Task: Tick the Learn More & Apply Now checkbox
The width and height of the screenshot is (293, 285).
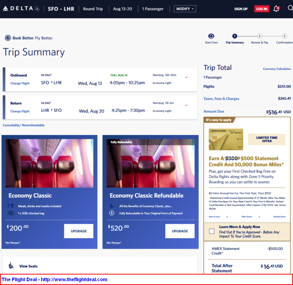Action: coord(212,231)
